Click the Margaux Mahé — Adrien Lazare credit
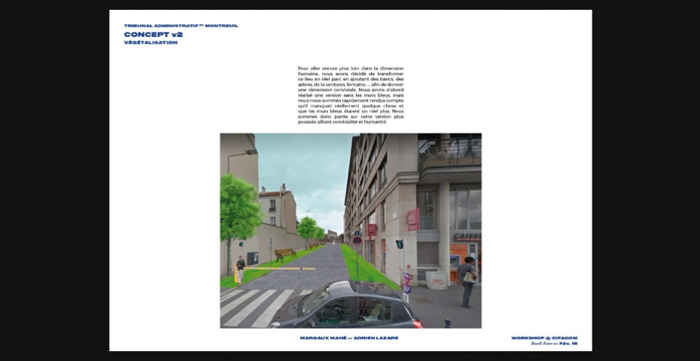Screen dimensions: 700x361 (348, 338)
